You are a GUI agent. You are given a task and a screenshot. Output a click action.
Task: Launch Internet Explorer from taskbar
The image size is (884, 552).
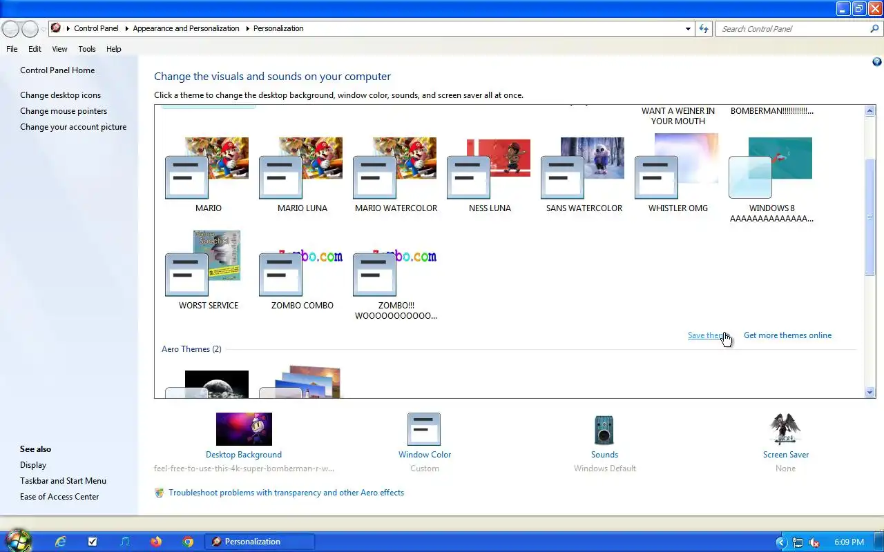point(61,542)
